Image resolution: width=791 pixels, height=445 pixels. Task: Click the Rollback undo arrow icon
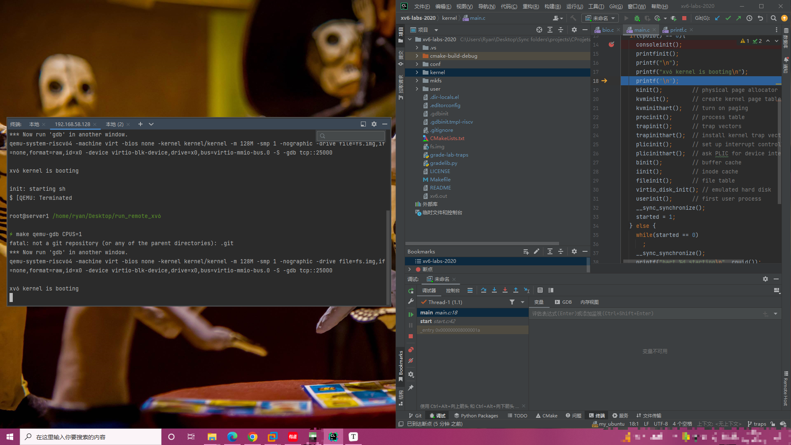760,18
